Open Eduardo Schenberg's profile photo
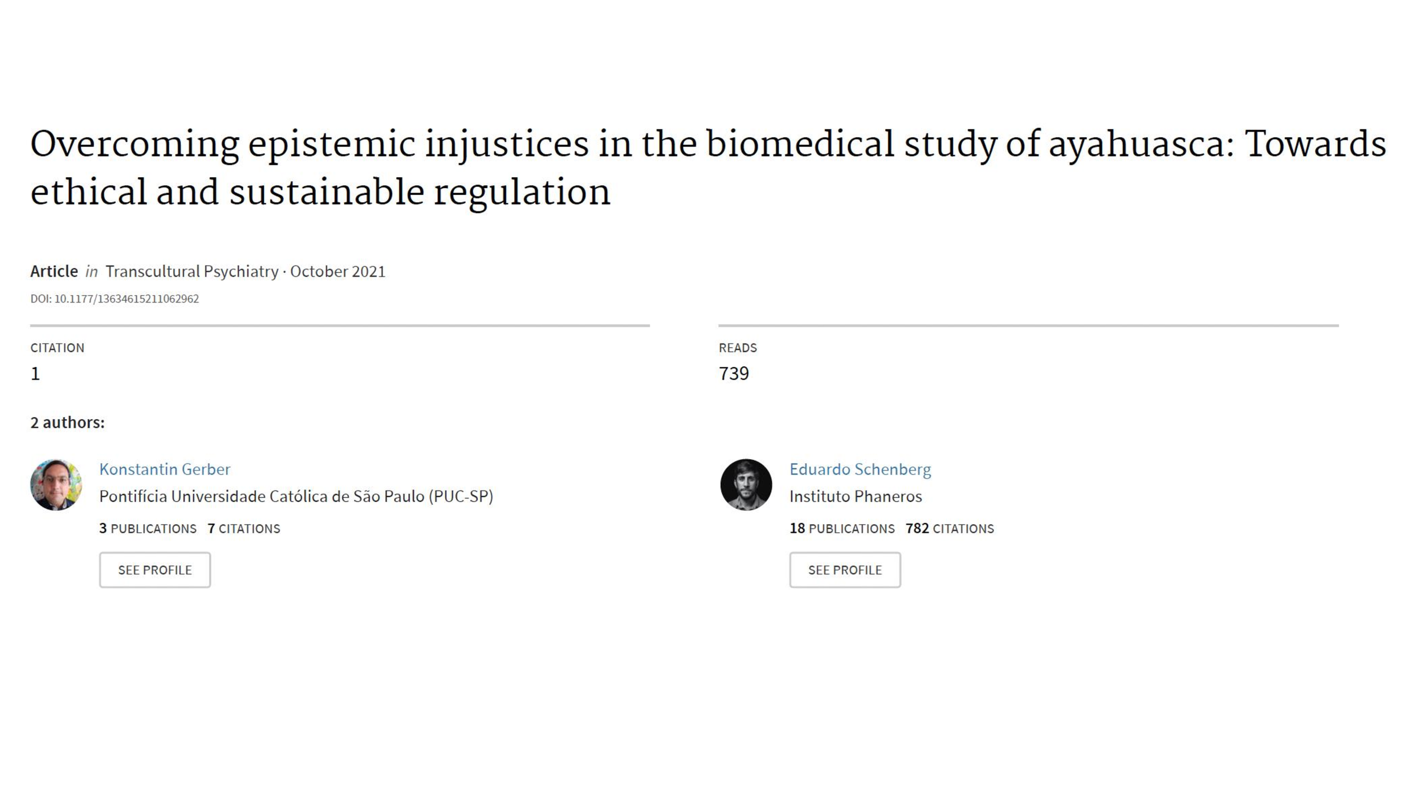Image resolution: width=1425 pixels, height=801 pixels. click(746, 485)
